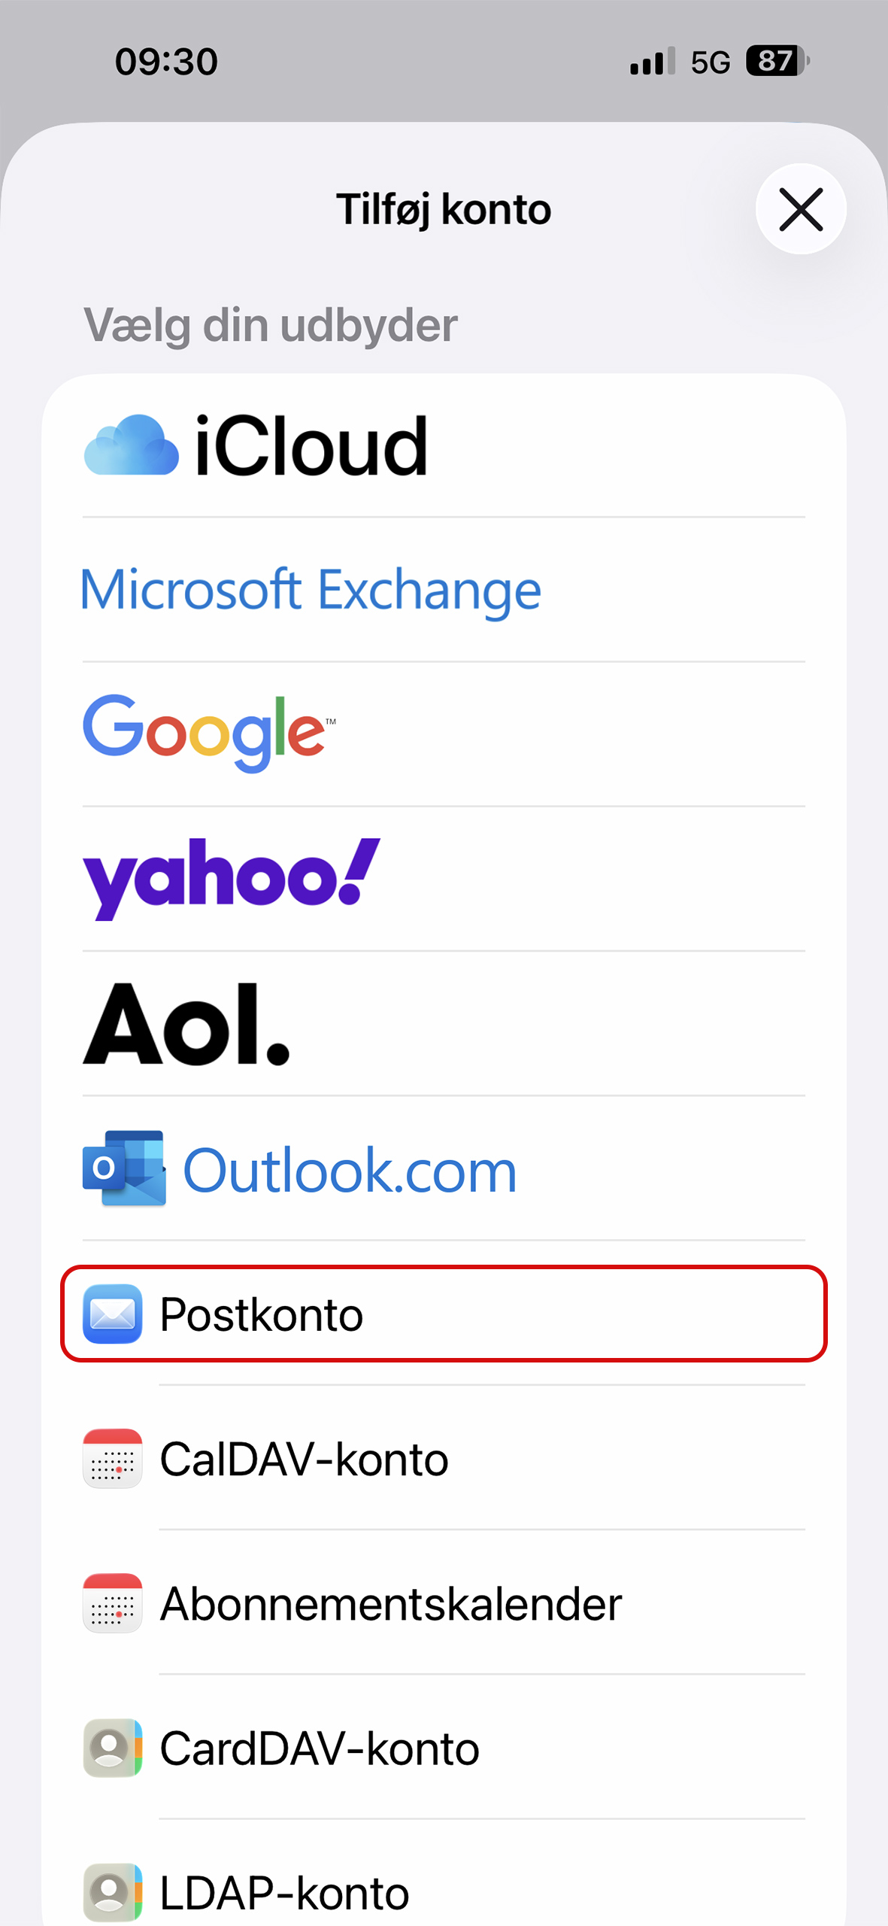Tap the CardDAV-konto label
The image size is (888, 1926).
click(x=320, y=1748)
